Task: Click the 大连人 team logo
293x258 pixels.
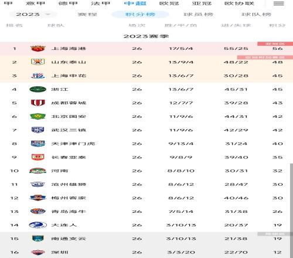Action: pos(38,225)
